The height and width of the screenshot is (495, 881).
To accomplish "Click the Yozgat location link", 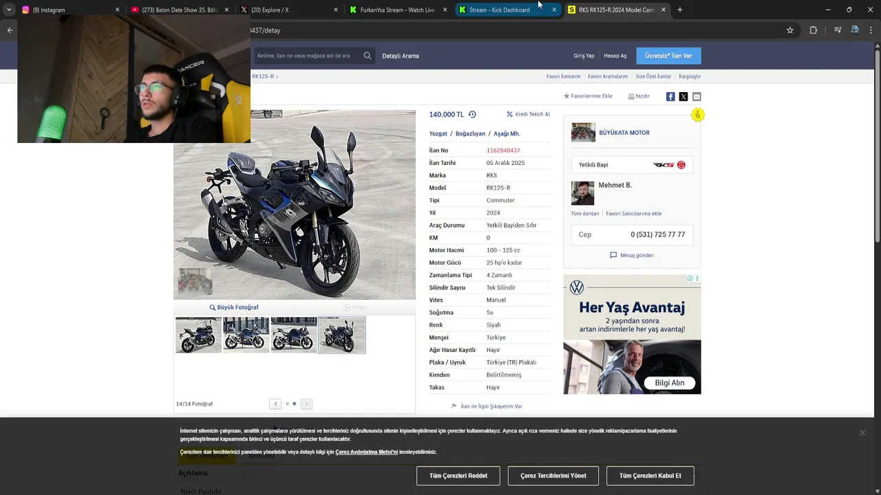I will [x=438, y=133].
